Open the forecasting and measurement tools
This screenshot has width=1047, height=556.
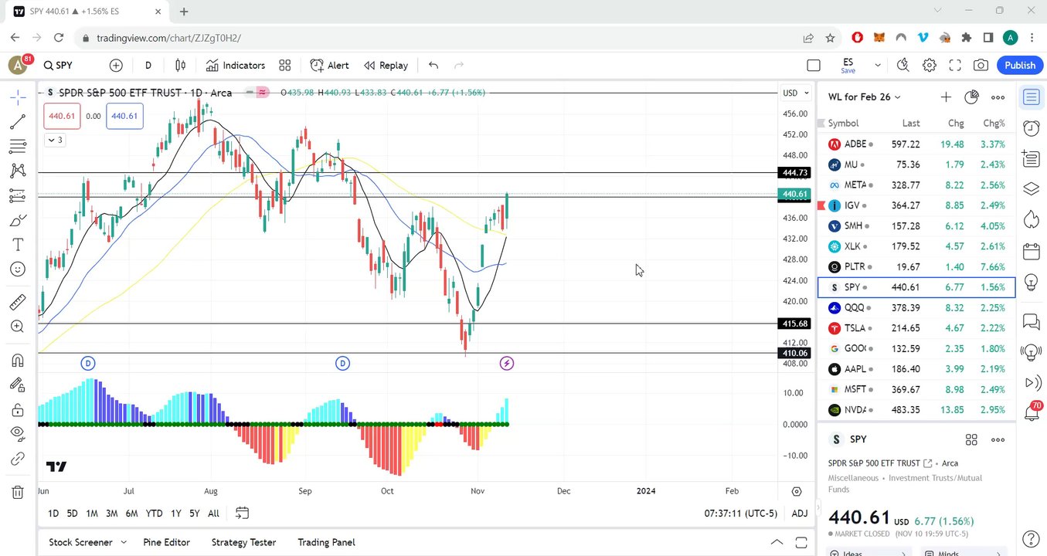[18, 195]
